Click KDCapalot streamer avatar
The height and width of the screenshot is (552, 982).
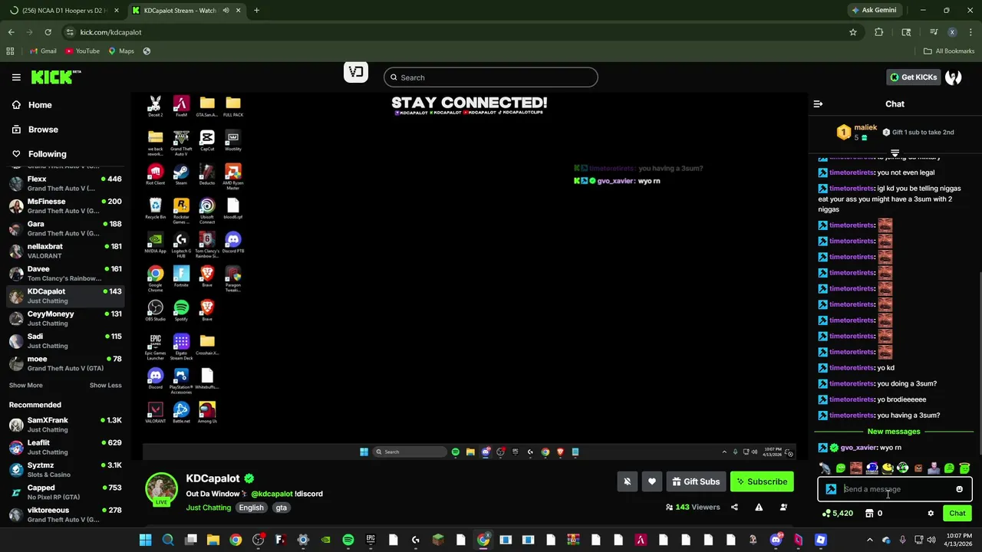pos(161,489)
